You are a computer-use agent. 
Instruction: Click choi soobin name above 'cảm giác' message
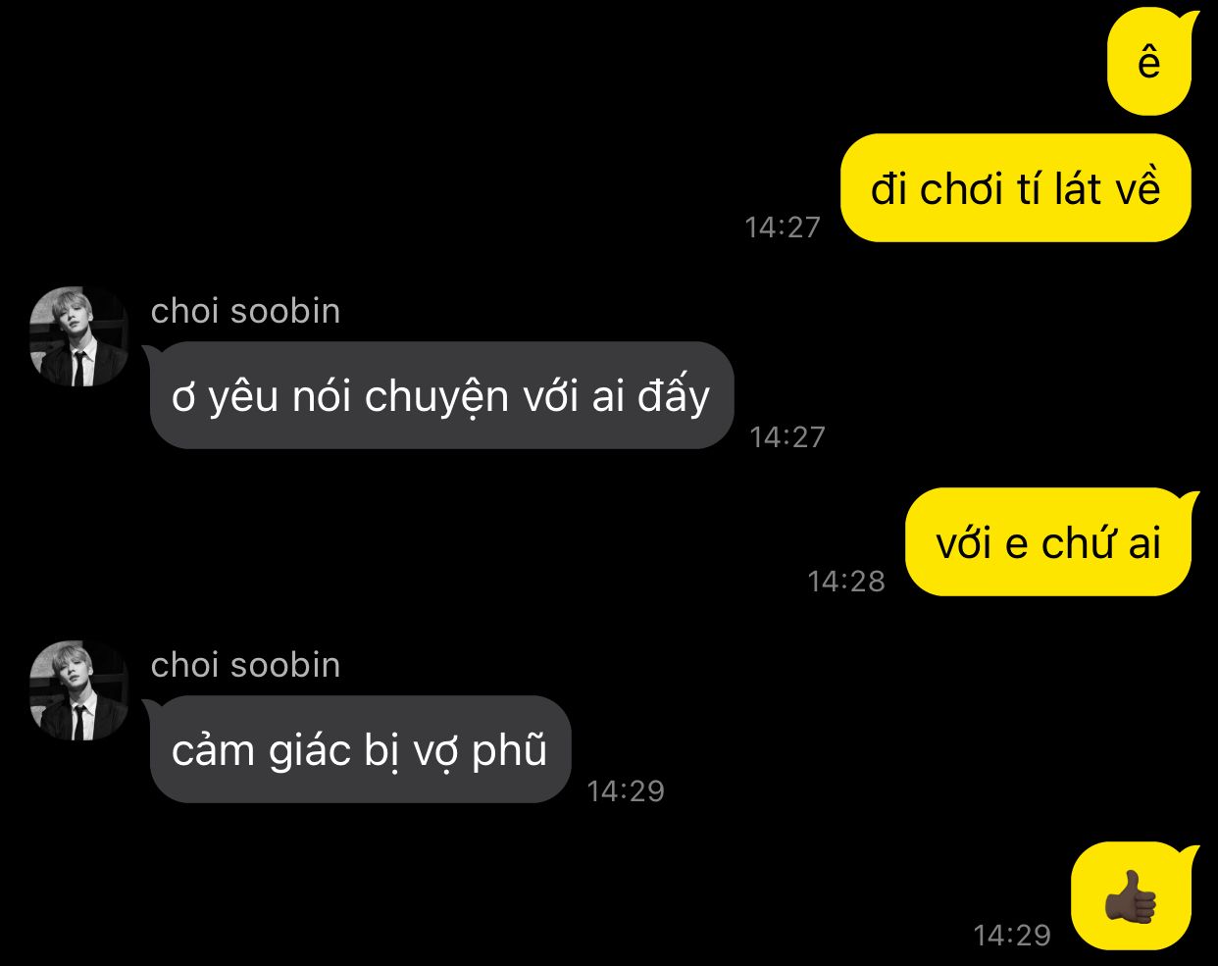pyautogui.click(x=245, y=665)
